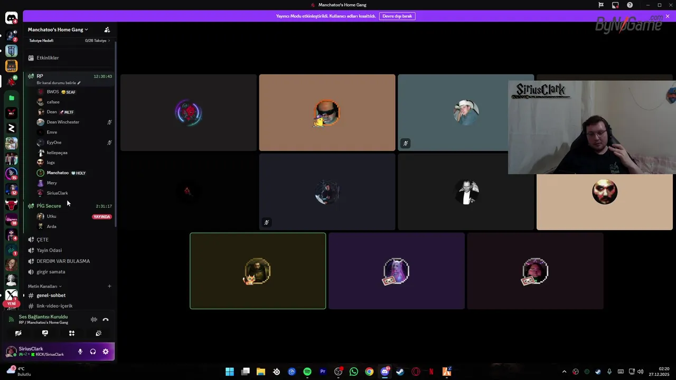Open the X logo server icon
Viewport: 676px width, 380px height.
tap(11, 295)
